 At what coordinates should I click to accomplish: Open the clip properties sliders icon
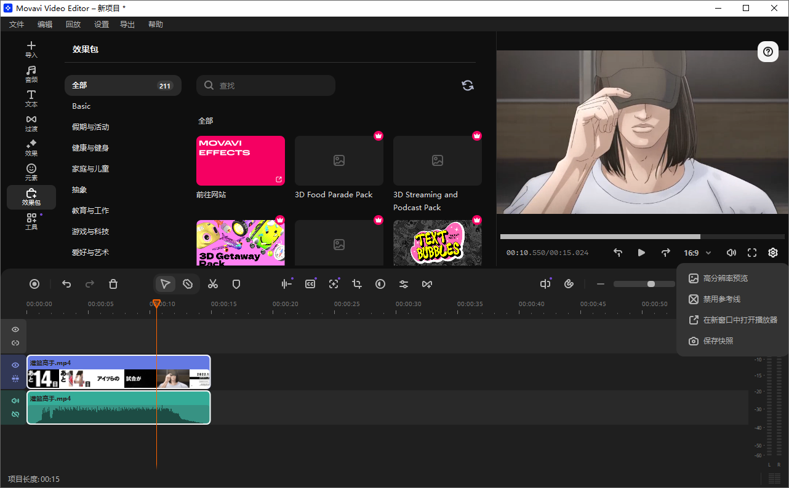click(x=404, y=284)
